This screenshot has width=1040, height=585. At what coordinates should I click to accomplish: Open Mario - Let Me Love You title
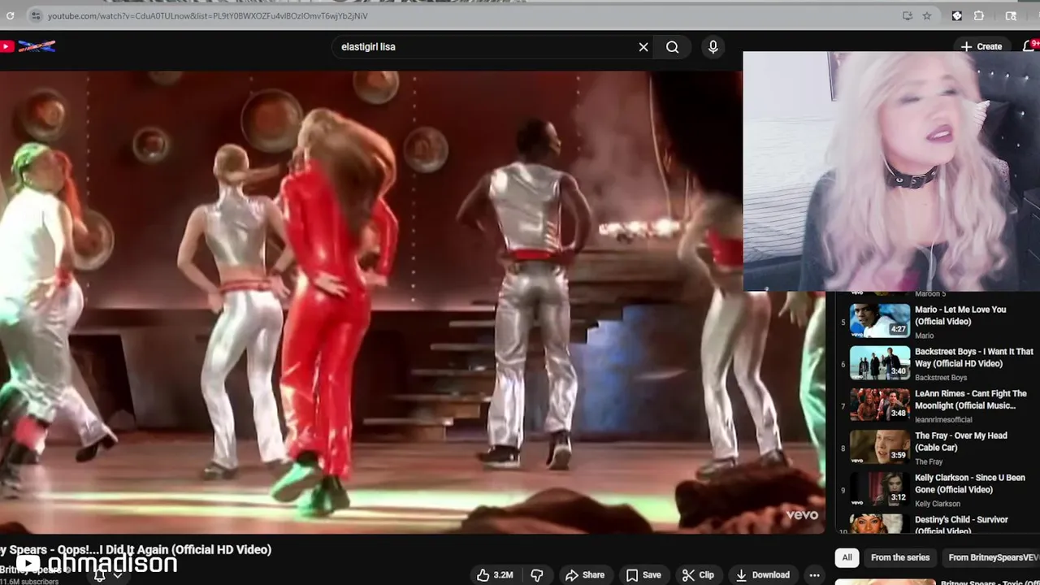[x=960, y=315]
